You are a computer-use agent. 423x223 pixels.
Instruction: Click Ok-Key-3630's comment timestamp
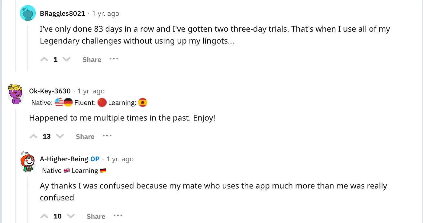(x=91, y=91)
